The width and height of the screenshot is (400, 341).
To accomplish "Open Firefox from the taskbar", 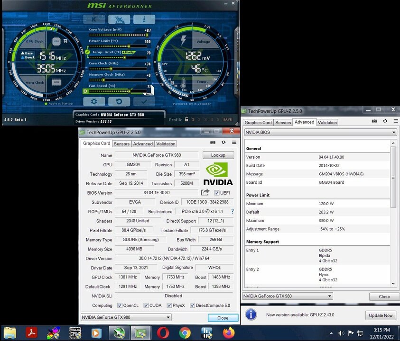I will [229, 332].
